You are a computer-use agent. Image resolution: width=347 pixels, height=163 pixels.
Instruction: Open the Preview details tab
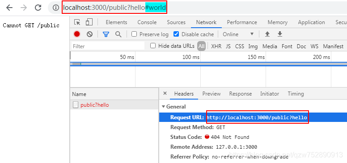[212, 94]
